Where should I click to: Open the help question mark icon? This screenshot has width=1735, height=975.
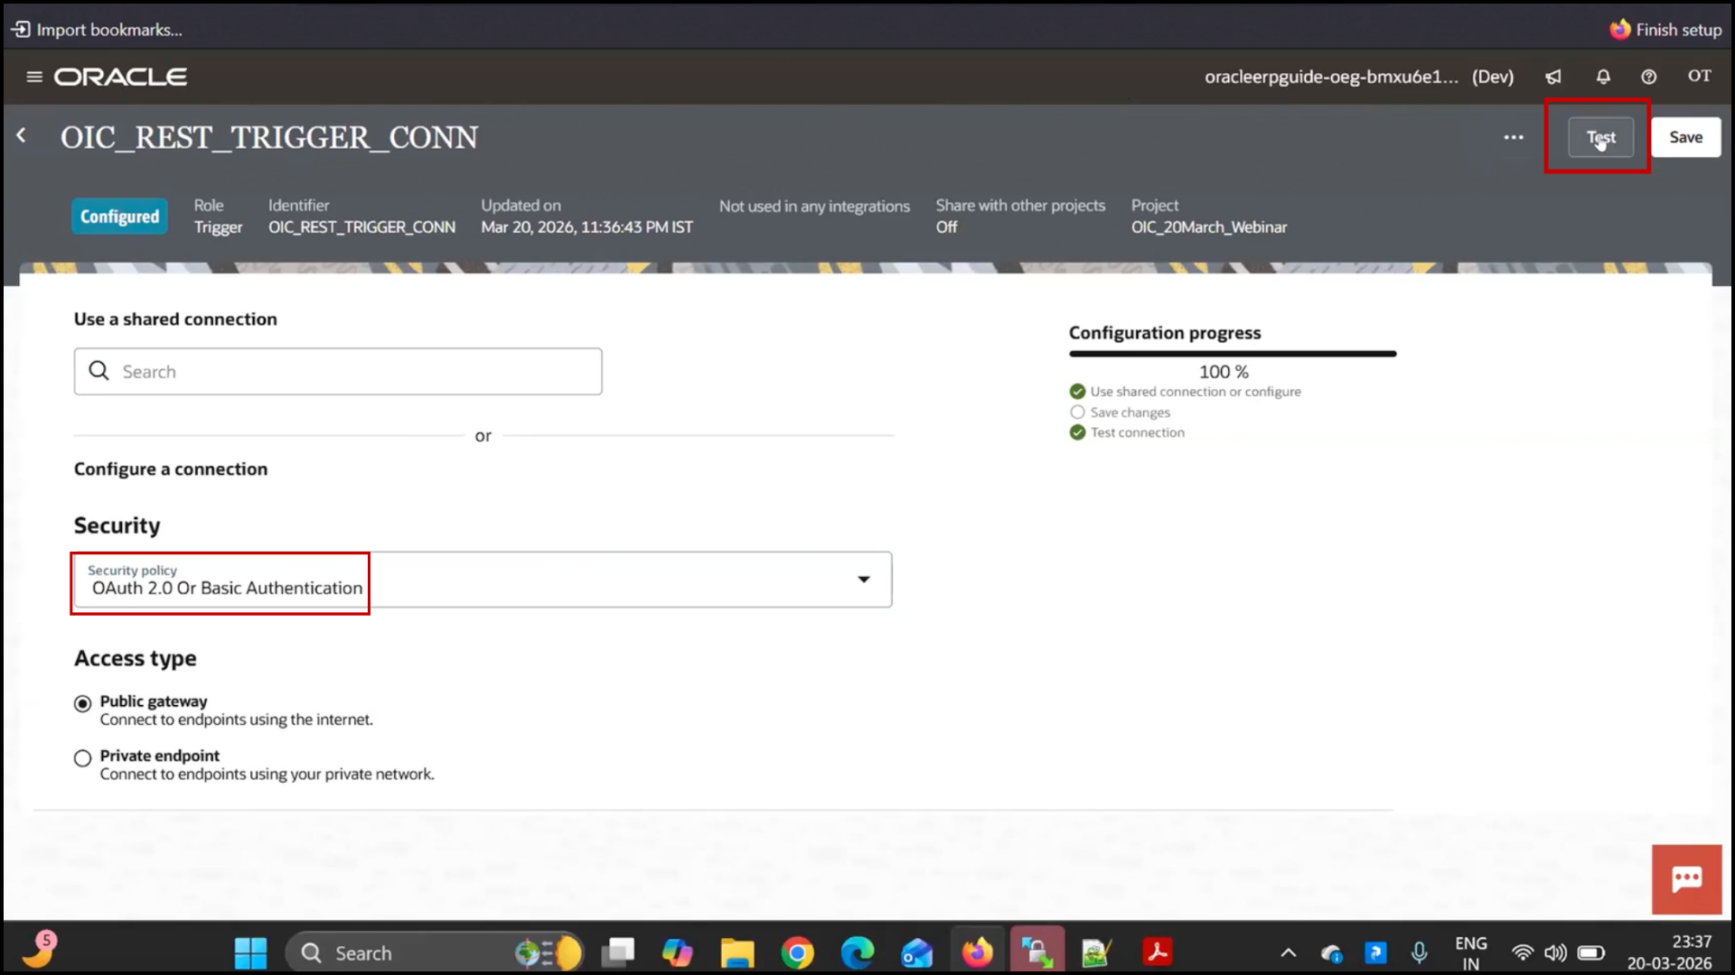(1649, 77)
